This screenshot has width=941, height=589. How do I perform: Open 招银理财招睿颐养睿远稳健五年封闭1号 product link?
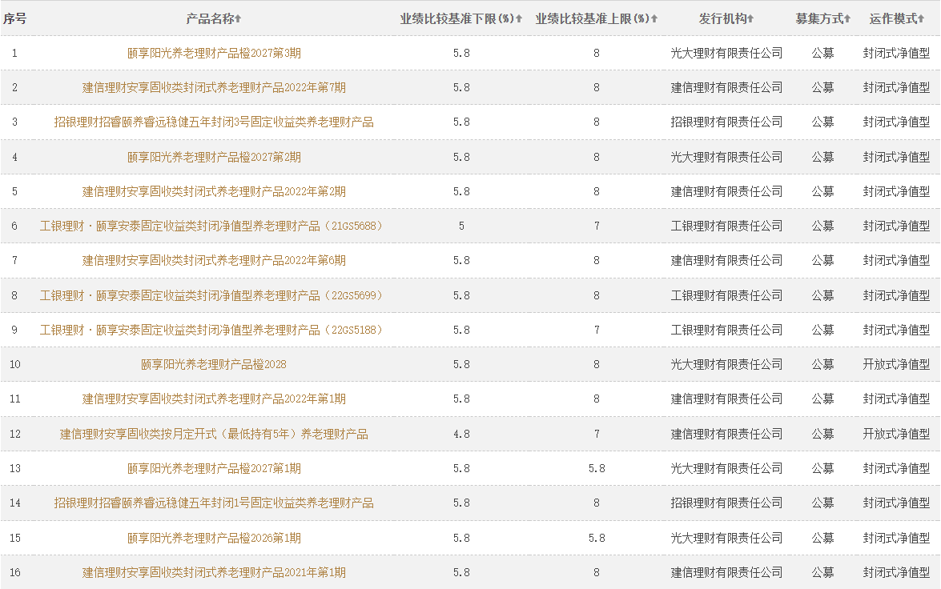(214, 503)
